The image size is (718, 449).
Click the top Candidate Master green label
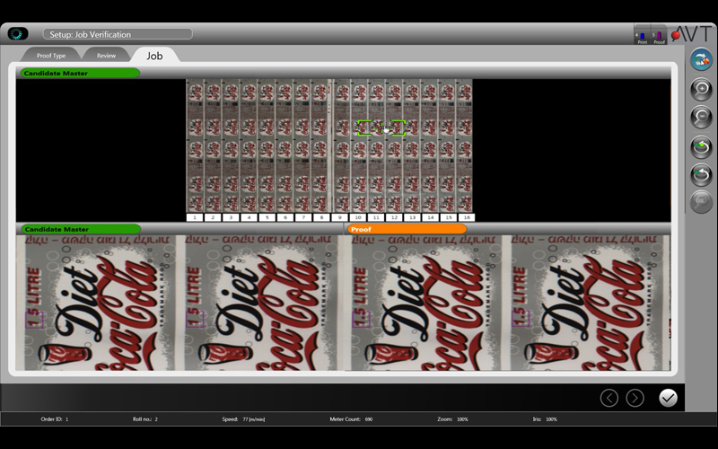(79, 73)
